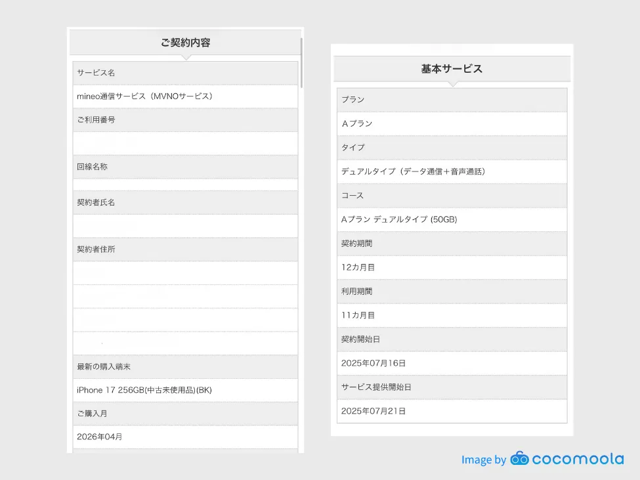The height and width of the screenshot is (480, 640).
Task: Click the 契約者住所 label
Action: (x=96, y=250)
